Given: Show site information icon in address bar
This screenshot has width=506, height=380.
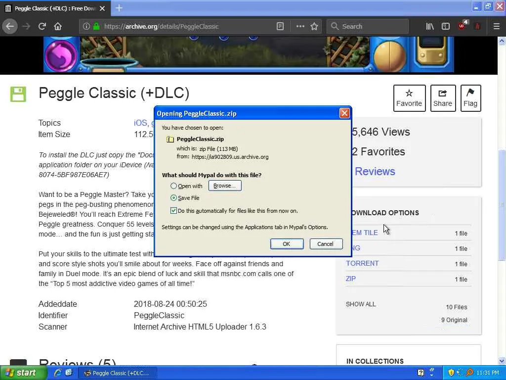Looking at the screenshot, I should point(86,27).
